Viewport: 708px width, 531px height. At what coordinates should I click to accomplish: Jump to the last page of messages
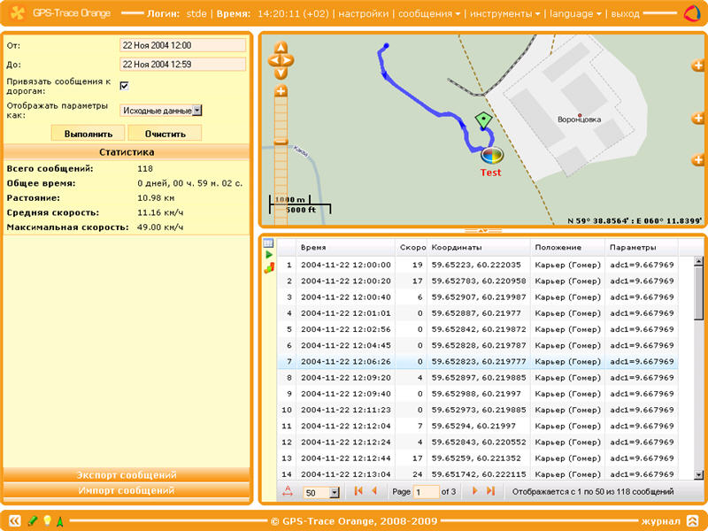[x=491, y=491]
